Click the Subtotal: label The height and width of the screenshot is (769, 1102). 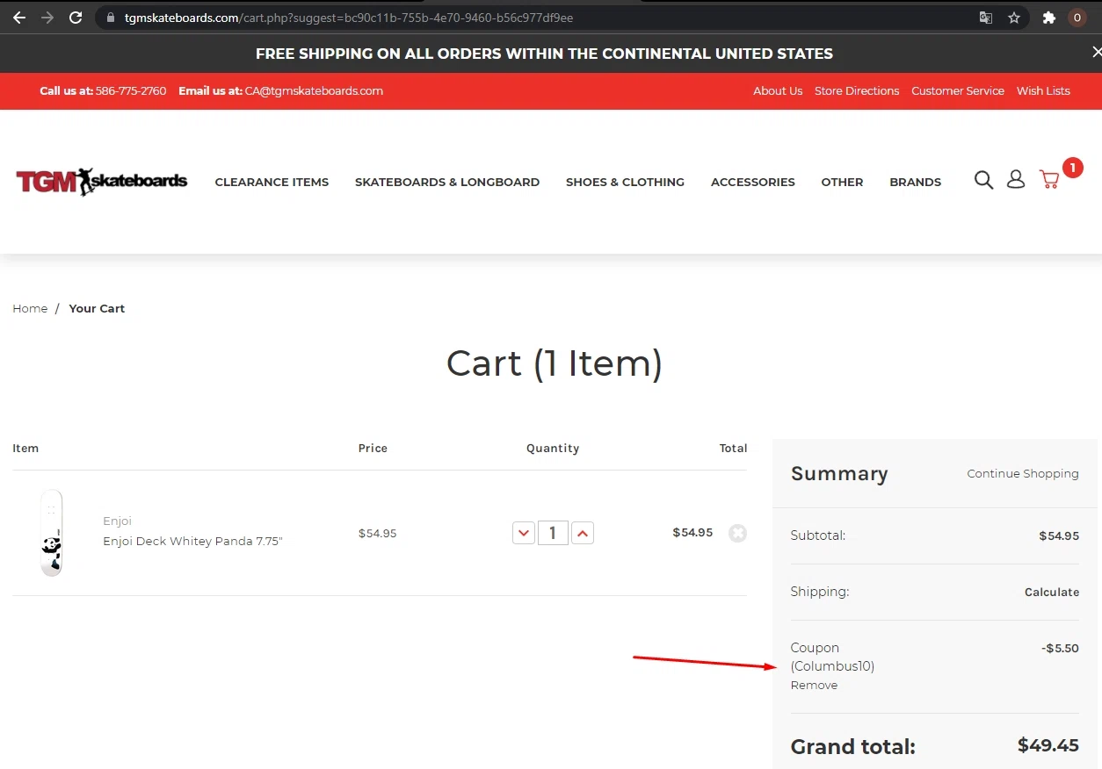(x=817, y=535)
